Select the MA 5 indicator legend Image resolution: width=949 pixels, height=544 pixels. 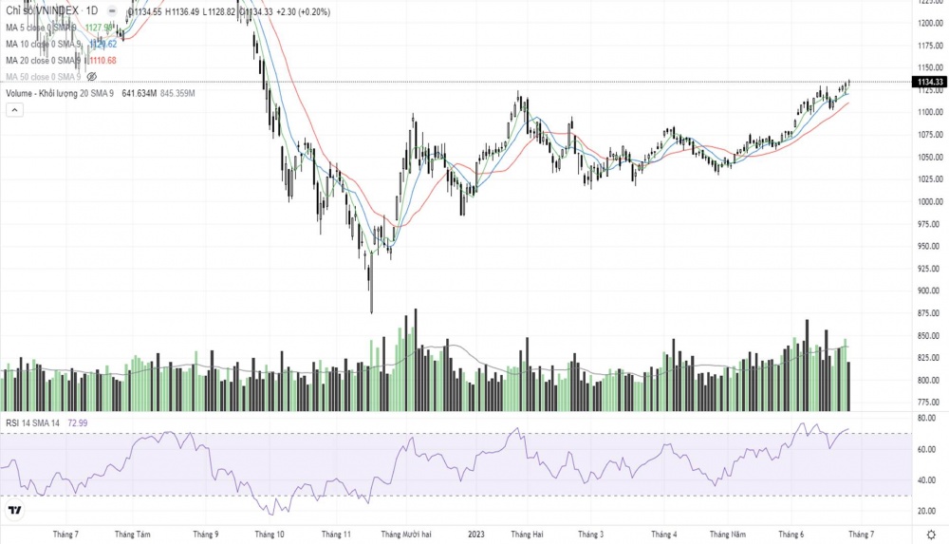pyautogui.click(x=43, y=28)
